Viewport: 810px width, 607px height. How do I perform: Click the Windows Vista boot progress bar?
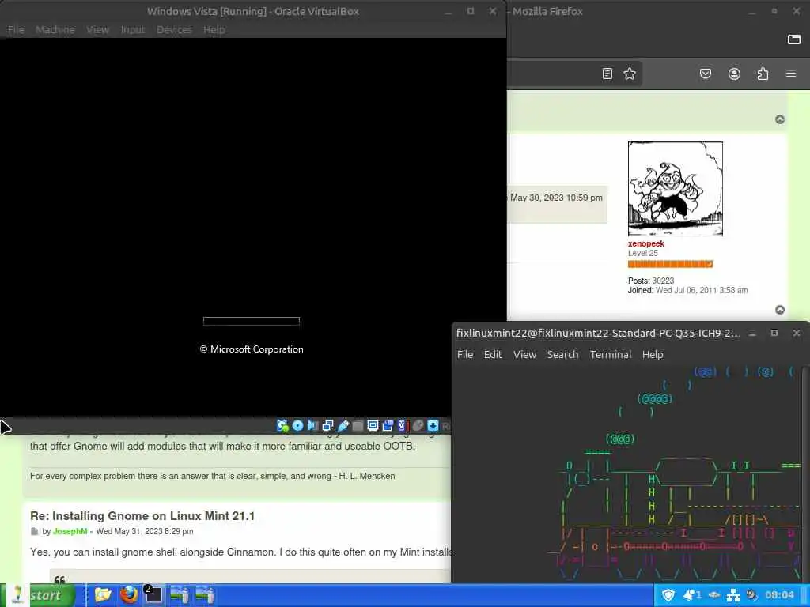click(252, 322)
